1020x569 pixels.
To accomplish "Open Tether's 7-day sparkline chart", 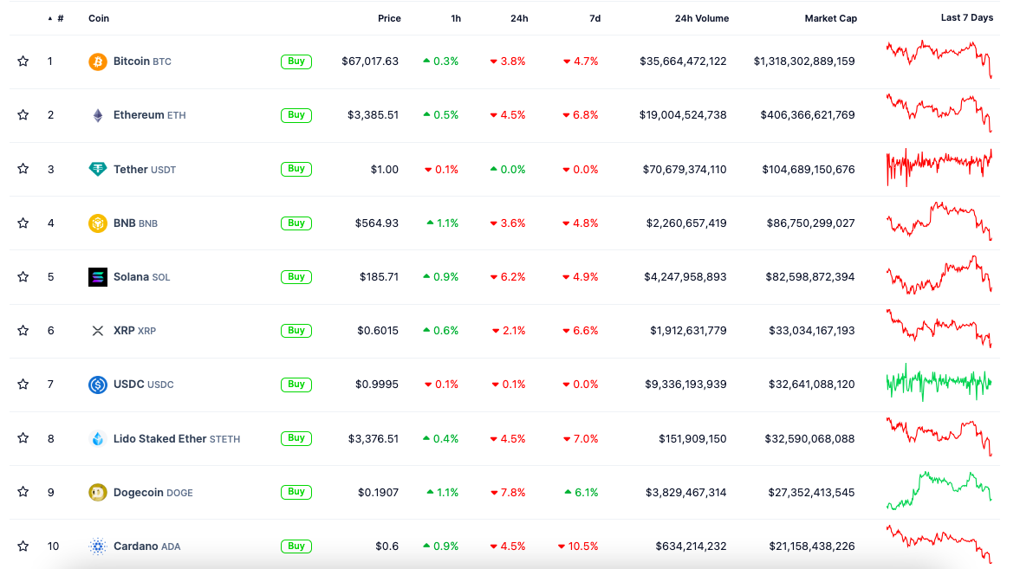I will tap(939, 167).
